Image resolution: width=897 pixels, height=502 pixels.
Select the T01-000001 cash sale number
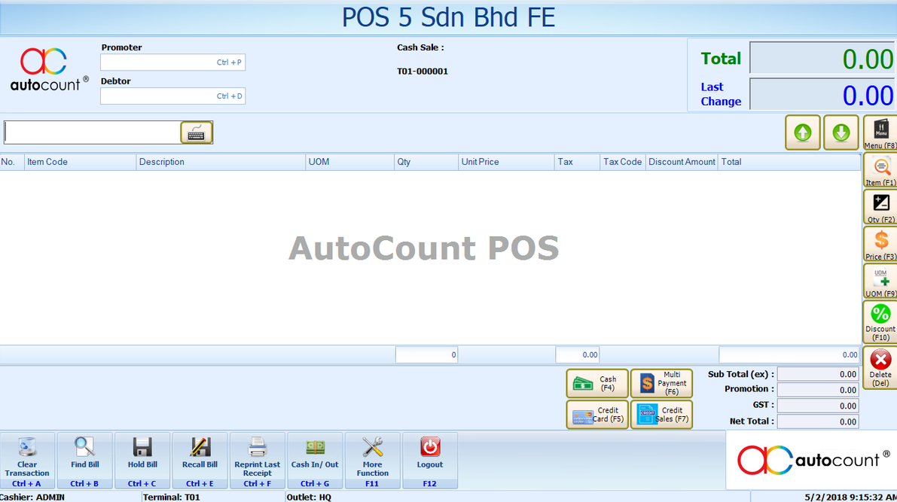423,71
